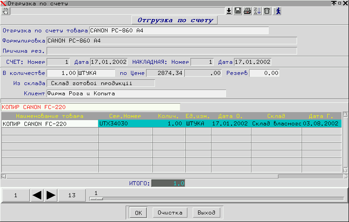Viewport: 349px width, 222px height.
Task: Click the record navigation slider handle
Action: (x=96, y=199)
